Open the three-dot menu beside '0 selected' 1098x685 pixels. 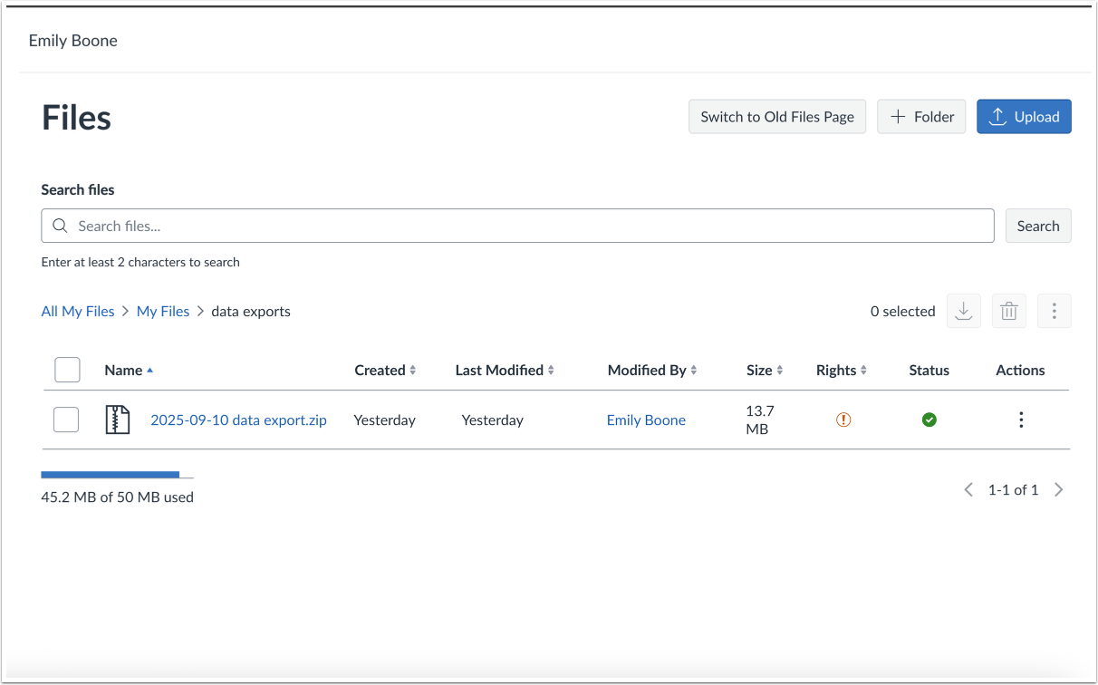tap(1055, 311)
